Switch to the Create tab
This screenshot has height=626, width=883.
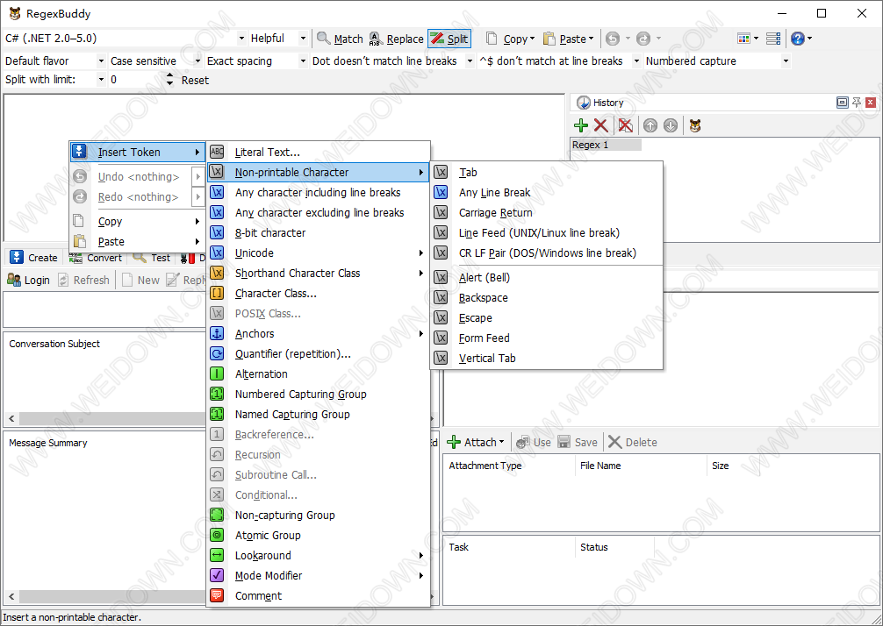click(33, 258)
